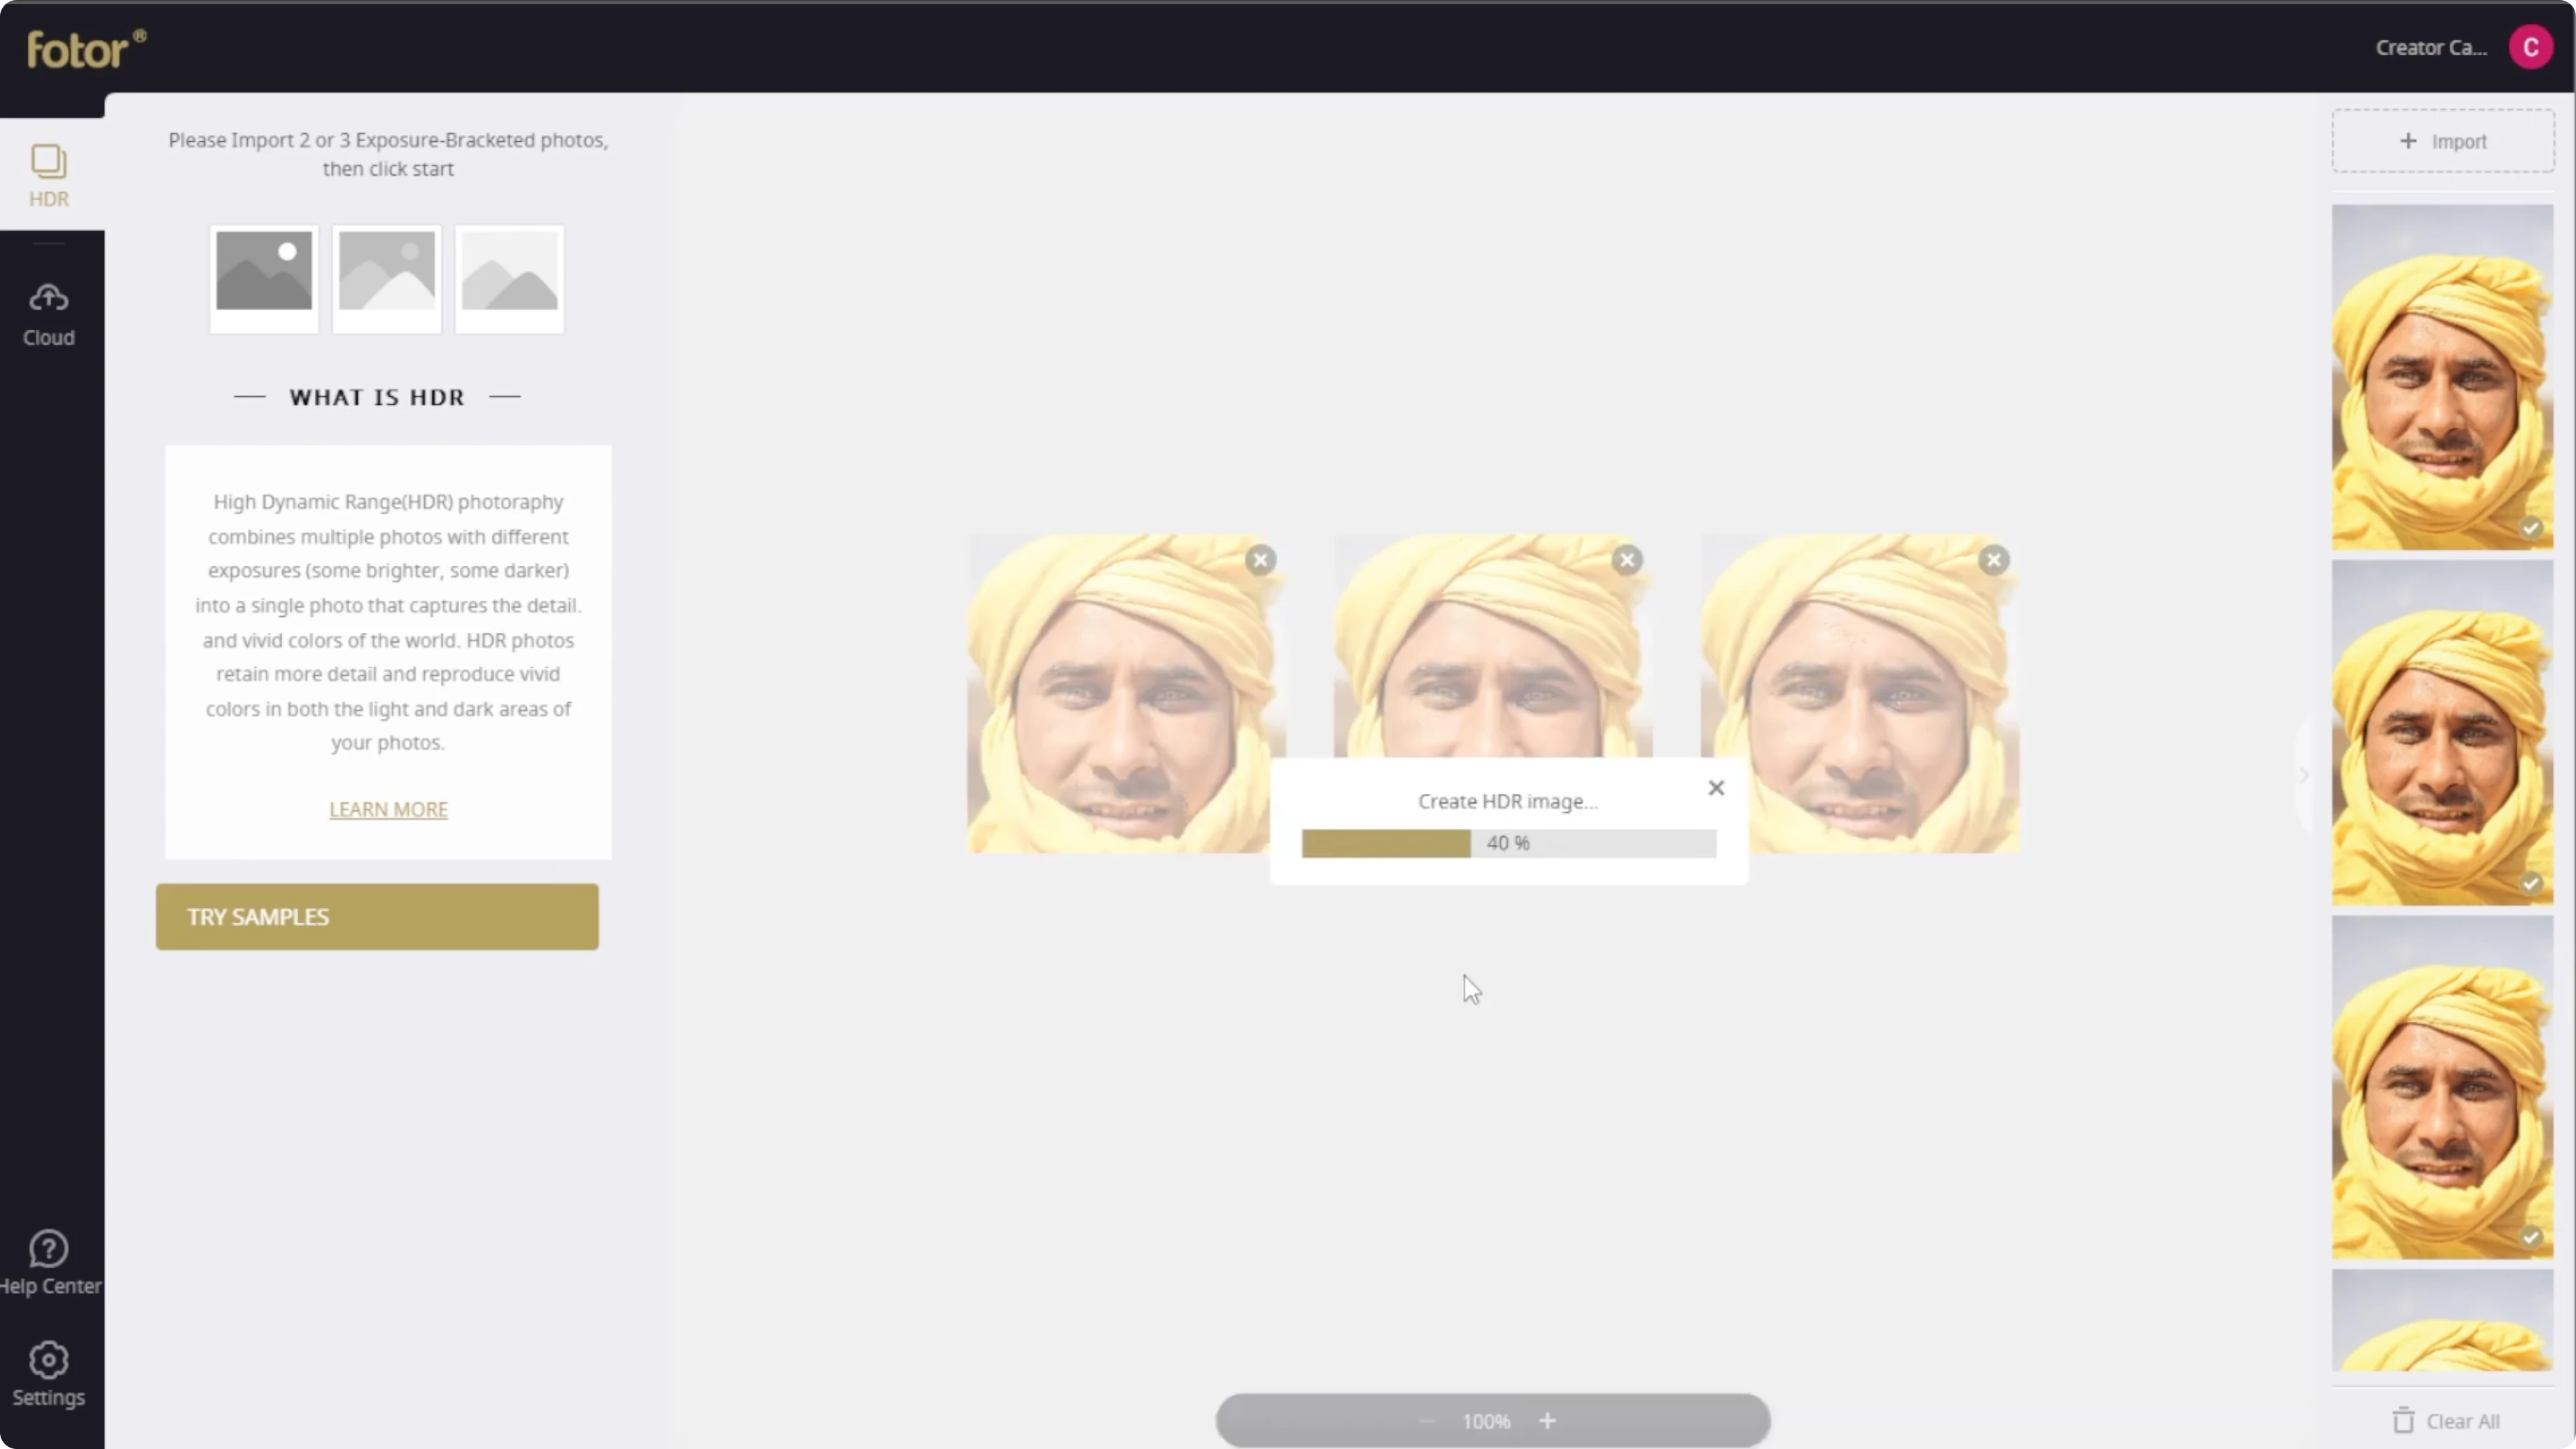Open the user avatar C menu
2576x1449 pixels.
point(2530,47)
